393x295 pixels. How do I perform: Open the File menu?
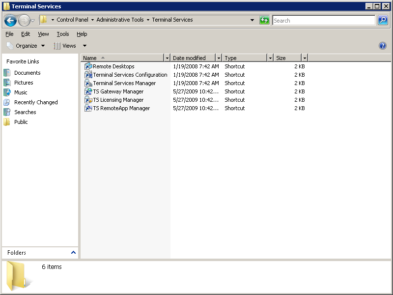(9, 34)
